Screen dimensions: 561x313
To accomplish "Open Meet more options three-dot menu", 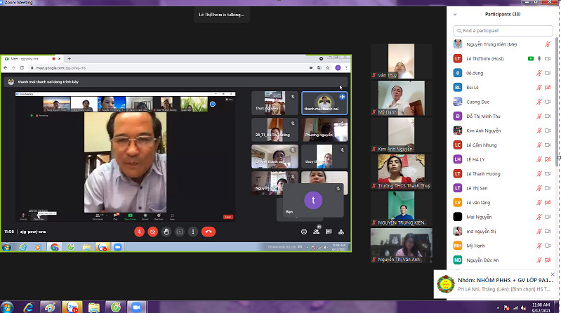I will pyautogui.click(x=192, y=232).
